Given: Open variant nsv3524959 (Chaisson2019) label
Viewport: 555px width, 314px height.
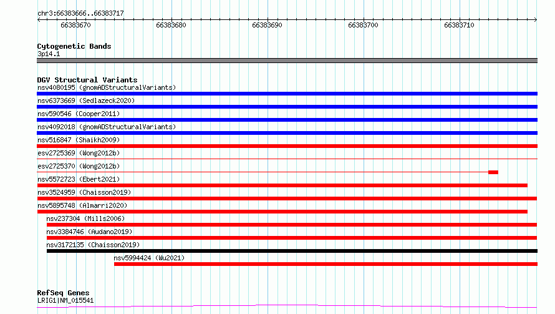Looking at the screenshot, I should tap(84, 192).
